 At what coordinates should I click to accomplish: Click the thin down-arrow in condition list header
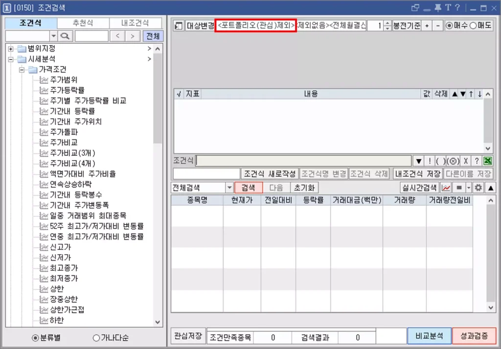pos(479,94)
